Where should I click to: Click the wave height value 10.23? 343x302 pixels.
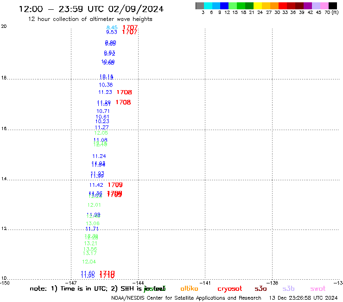tap(102, 121)
